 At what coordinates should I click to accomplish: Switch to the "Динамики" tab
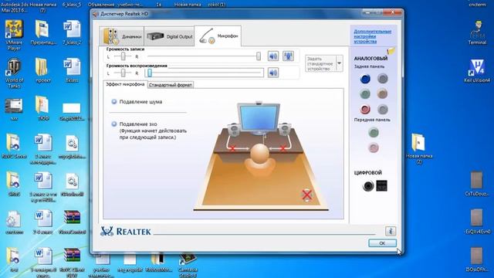[122, 36]
